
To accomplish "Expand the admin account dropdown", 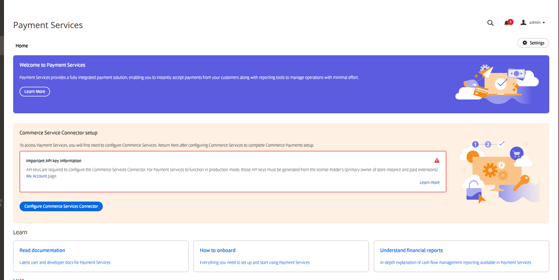I will [x=537, y=23].
